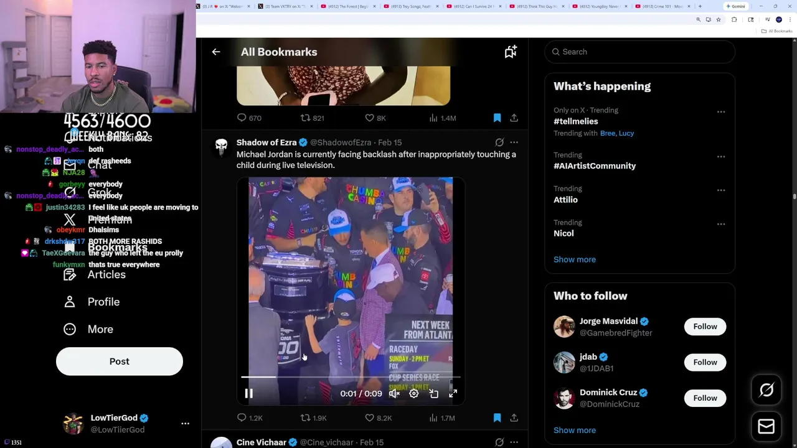Open the #tellmelies trending topic
797x448 pixels.
tap(575, 121)
